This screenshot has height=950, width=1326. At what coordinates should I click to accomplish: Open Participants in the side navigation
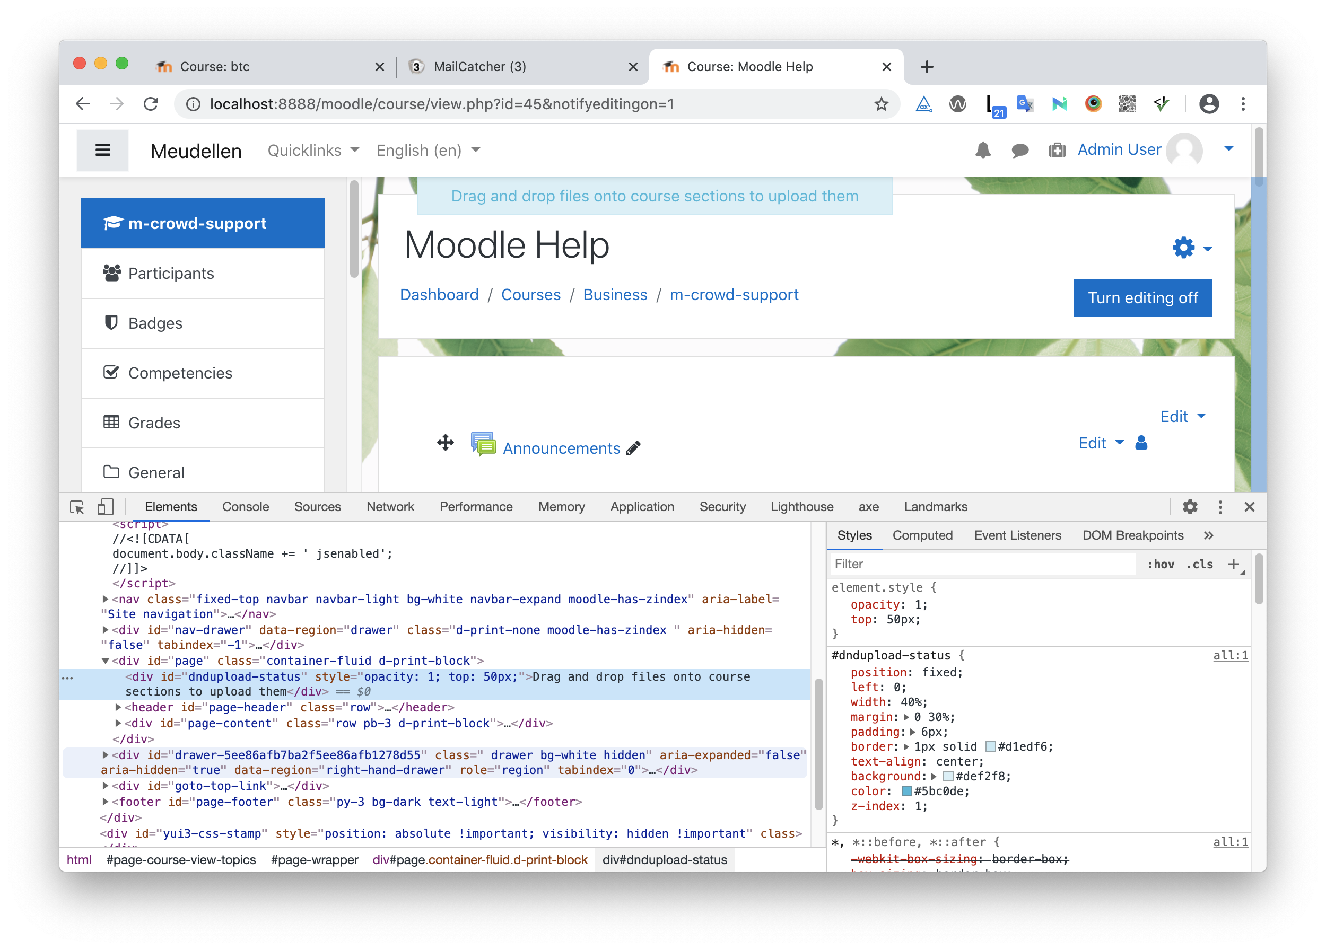tap(202, 274)
